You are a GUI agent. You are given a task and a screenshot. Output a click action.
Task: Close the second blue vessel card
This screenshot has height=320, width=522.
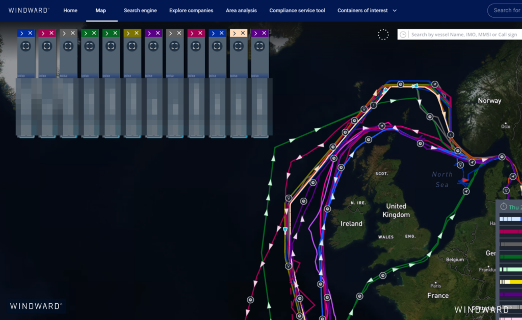coord(222,33)
